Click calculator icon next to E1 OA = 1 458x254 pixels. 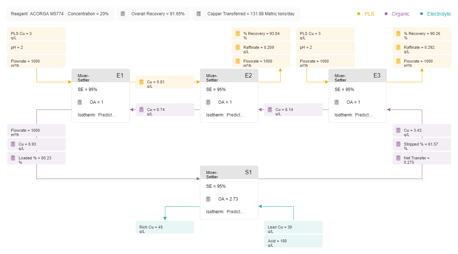click(80, 102)
